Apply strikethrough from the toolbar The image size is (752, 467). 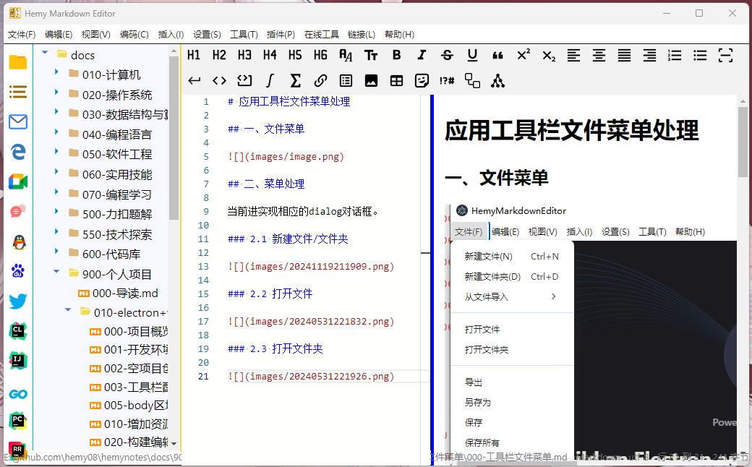tap(447, 55)
